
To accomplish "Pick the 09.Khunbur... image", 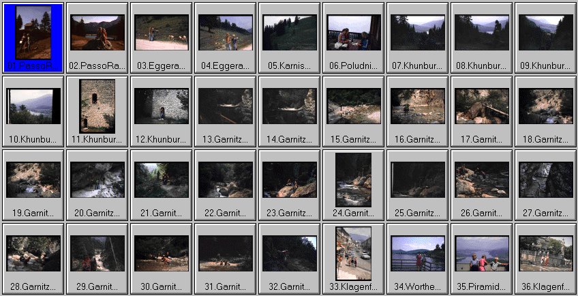I will pos(546,33).
